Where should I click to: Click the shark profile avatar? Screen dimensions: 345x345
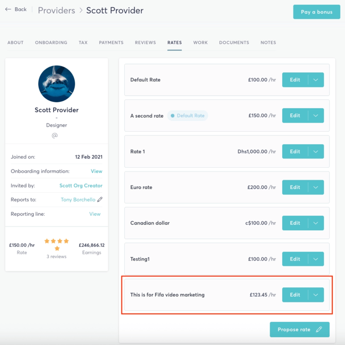(x=57, y=83)
